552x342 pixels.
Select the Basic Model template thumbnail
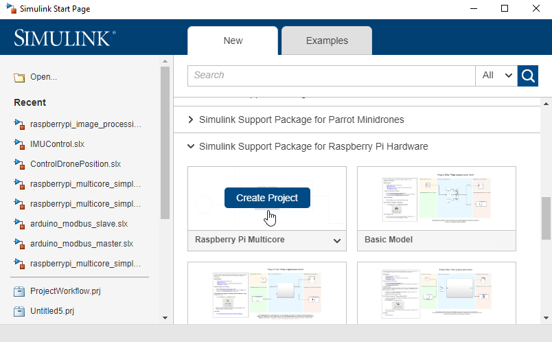point(436,198)
